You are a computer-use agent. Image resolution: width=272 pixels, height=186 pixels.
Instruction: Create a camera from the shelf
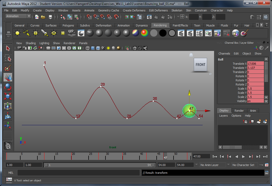pos(72,33)
